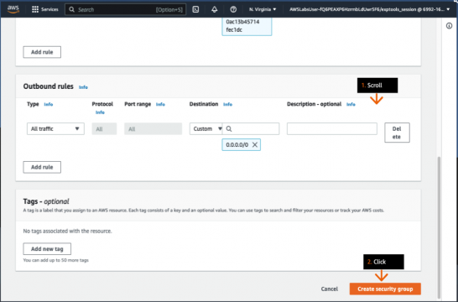This screenshot has height=302, width=458.
Task: Expand the N. Virginia region selector
Action: pyautogui.click(x=263, y=9)
